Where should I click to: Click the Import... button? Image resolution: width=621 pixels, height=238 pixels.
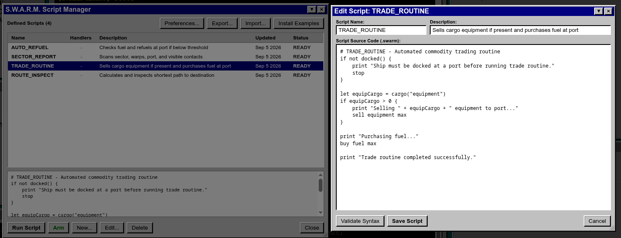[x=255, y=24]
